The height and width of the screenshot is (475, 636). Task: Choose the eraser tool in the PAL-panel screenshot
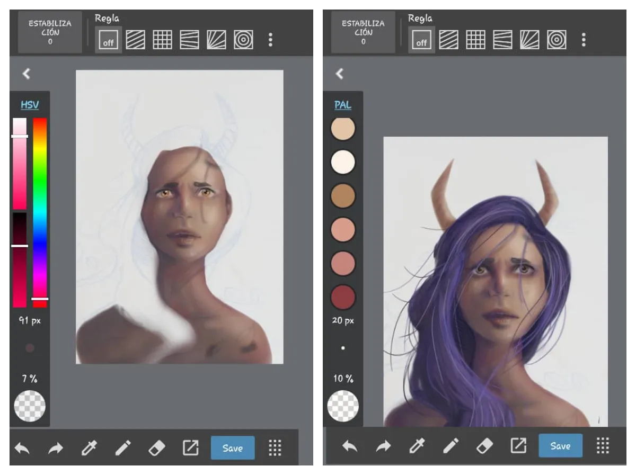pyautogui.click(x=484, y=446)
